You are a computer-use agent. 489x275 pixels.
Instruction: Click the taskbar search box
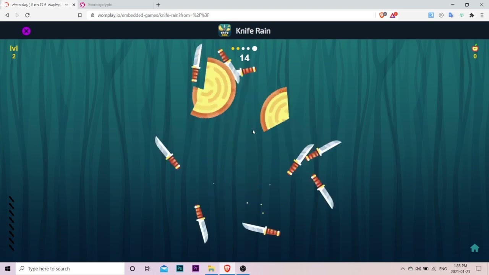(70, 269)
